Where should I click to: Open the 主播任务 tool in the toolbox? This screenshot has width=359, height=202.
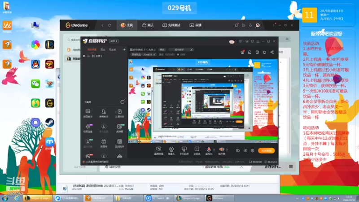(x=119, y=114)
